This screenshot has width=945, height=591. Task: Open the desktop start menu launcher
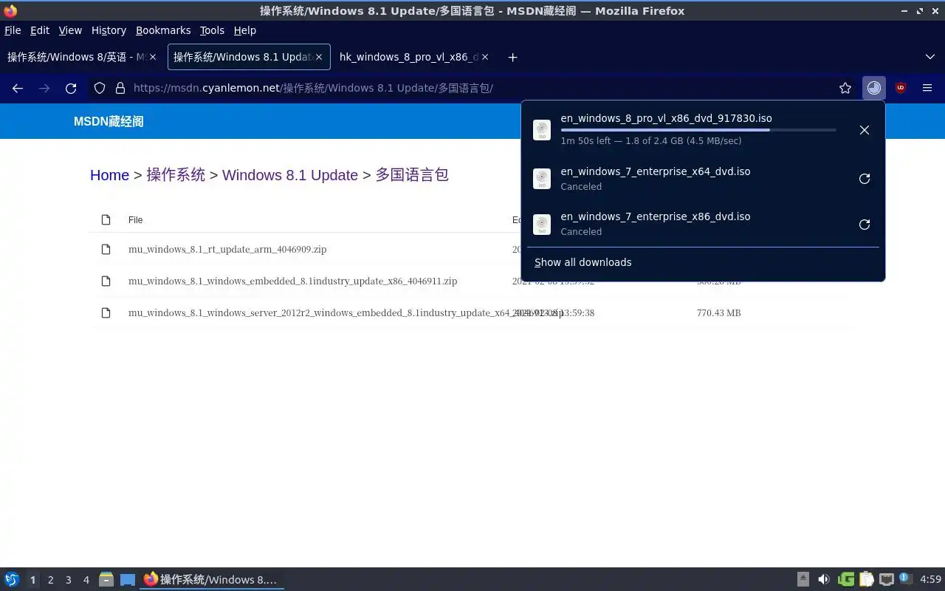12,580
